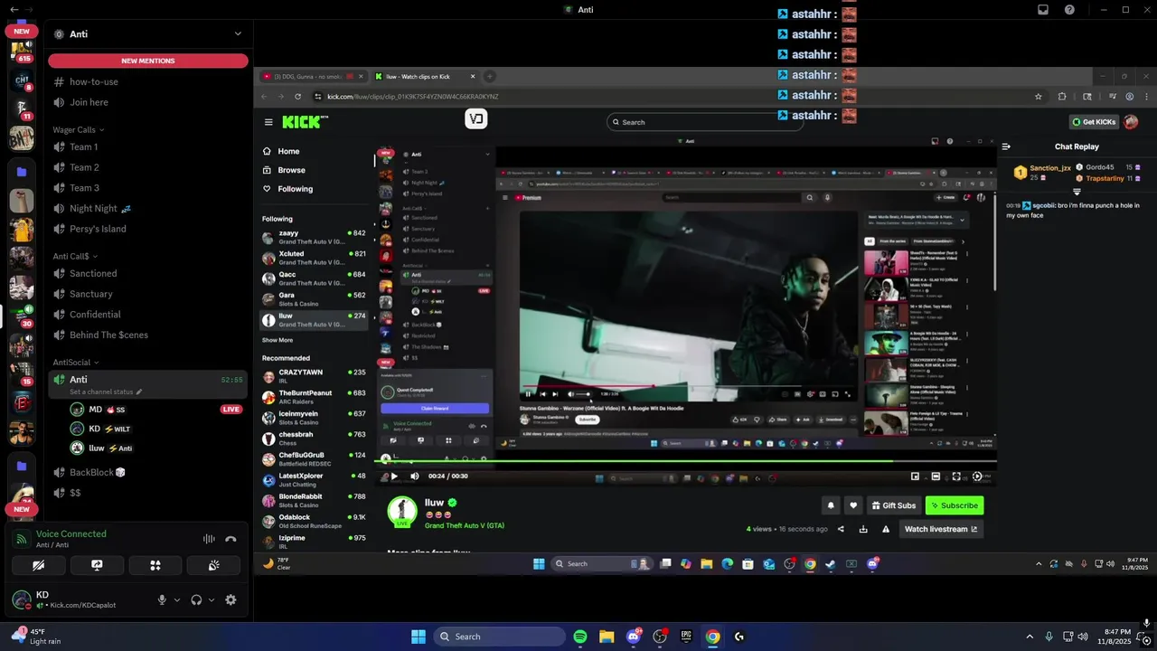Download the clip icon
The height and width of the screenshot is (651, 1157).
(x=863, y=530)
